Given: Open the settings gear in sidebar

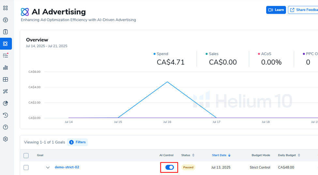Looking at the screenshot, I should (5, 139).
